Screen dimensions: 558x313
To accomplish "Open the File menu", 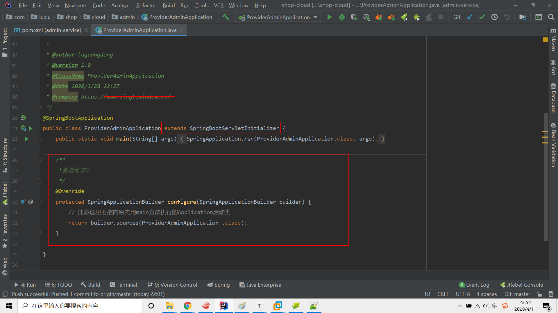I will click(x=22, y=5).
